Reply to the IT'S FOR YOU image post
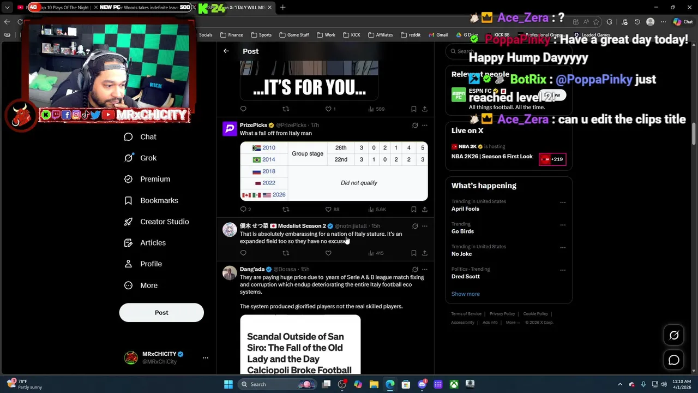The width and height of the screenshot is (698, 393). 243,109
